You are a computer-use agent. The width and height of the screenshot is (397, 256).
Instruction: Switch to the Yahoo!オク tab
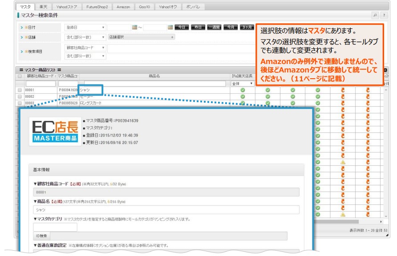point(168,7)
